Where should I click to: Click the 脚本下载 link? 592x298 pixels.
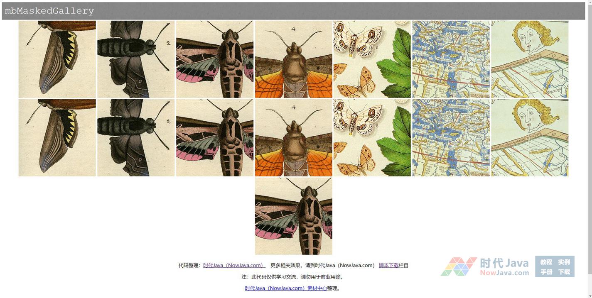point(388,266)
